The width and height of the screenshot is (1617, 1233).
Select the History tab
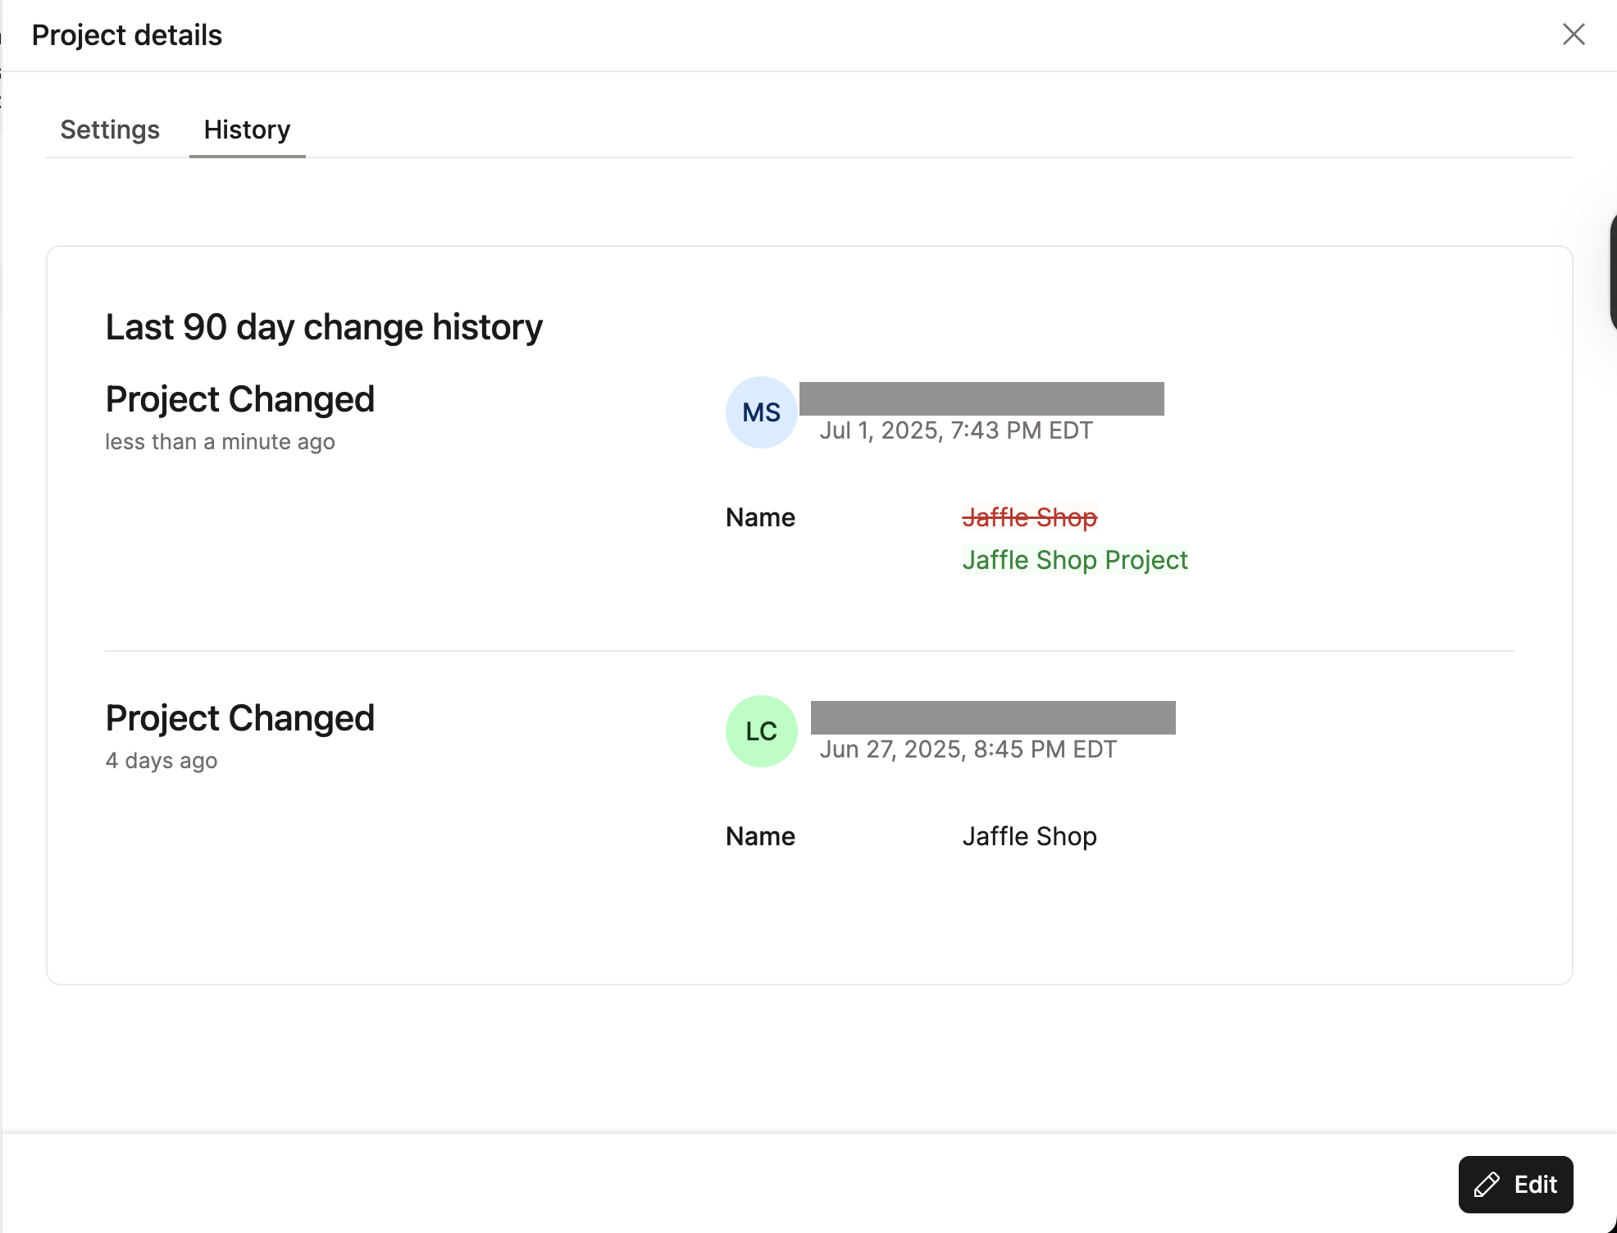(247, 130)
